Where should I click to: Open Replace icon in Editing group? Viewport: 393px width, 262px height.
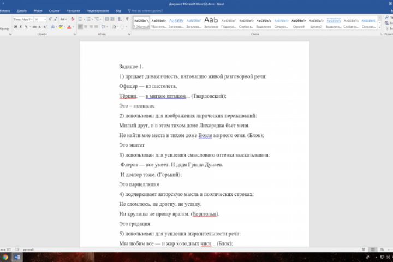tap(387, 23)
